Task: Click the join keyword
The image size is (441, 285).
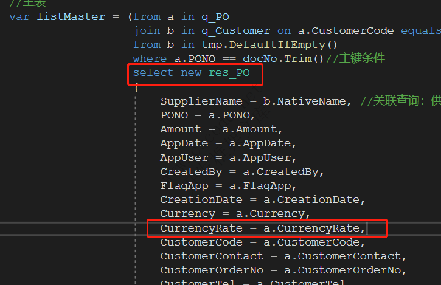Action: (x=147, y=31)
